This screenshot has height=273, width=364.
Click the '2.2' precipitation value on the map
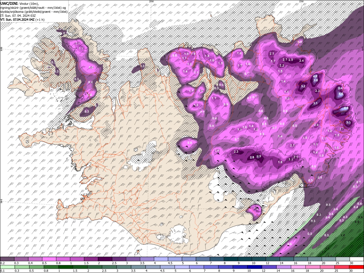click(x=282, y=65)
